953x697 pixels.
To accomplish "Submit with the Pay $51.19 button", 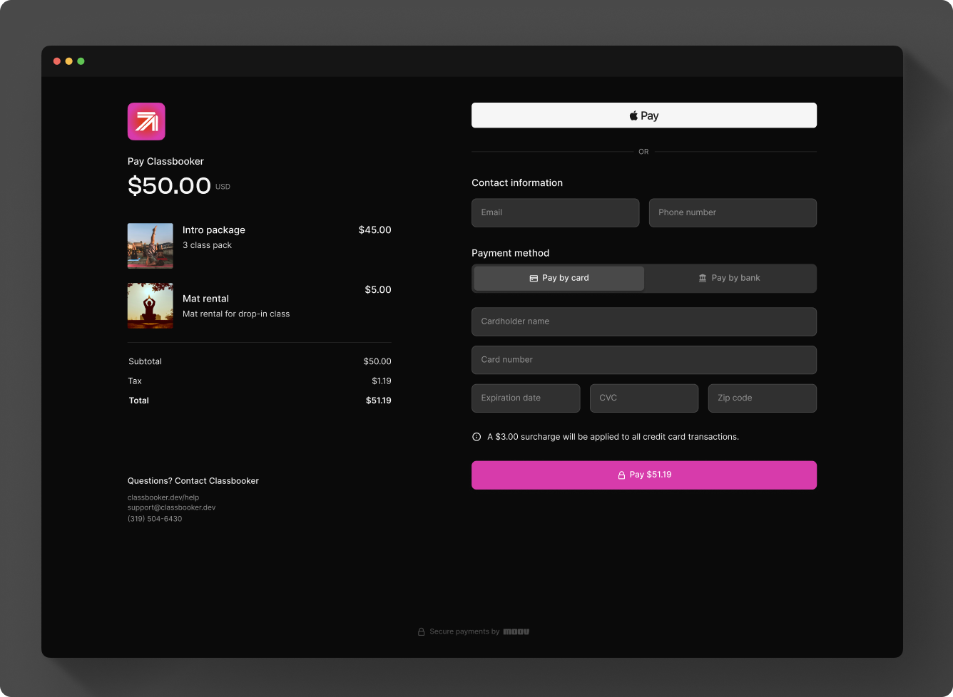I will [x=644, y=475].
